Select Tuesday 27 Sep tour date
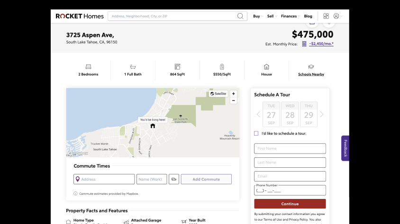This screenshot has width=400, height=224. pyautogui.click(x=271, y=114)
